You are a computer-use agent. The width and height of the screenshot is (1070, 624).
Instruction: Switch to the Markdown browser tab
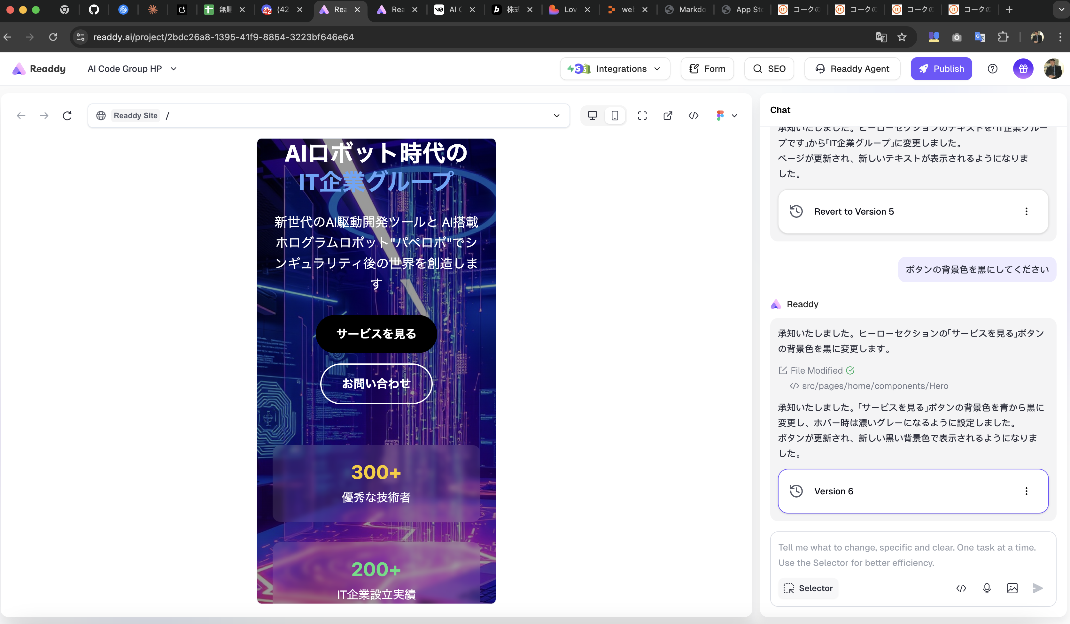point(686,9)
